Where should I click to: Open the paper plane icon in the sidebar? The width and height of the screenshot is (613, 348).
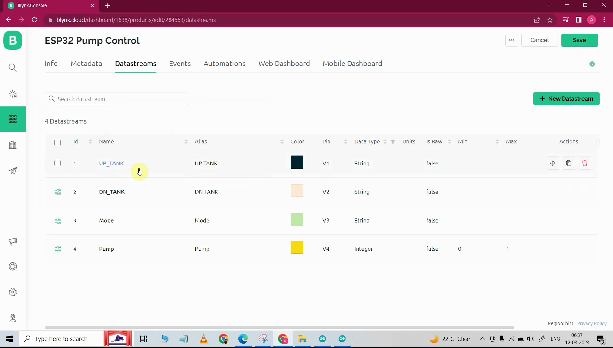[x=13, y=171]
